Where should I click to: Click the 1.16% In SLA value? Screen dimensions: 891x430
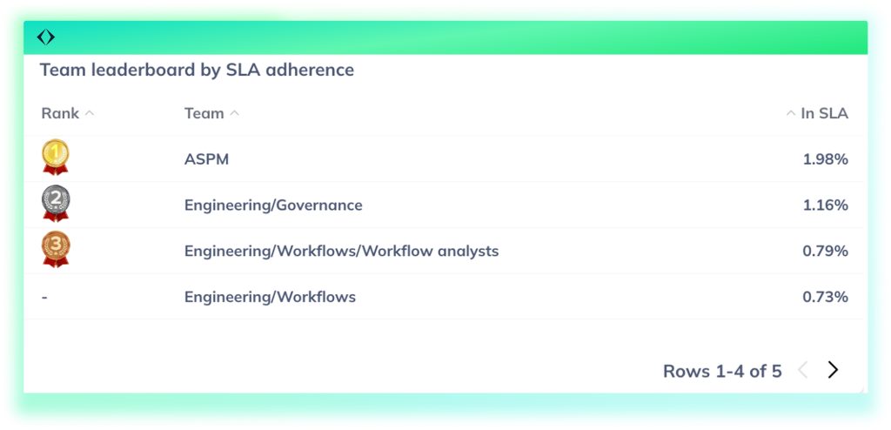(x=825, y=205)
